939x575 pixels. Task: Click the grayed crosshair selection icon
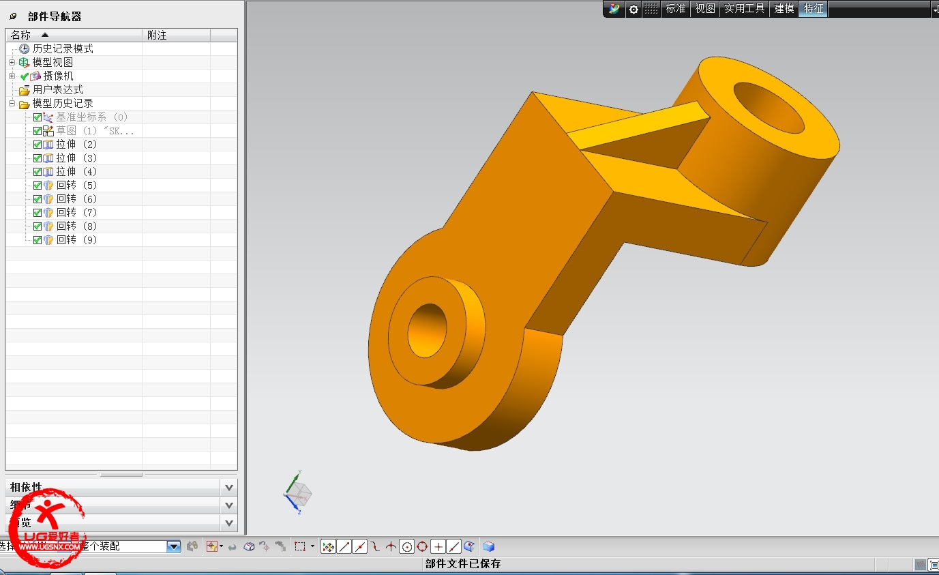[x=264, y=546]
